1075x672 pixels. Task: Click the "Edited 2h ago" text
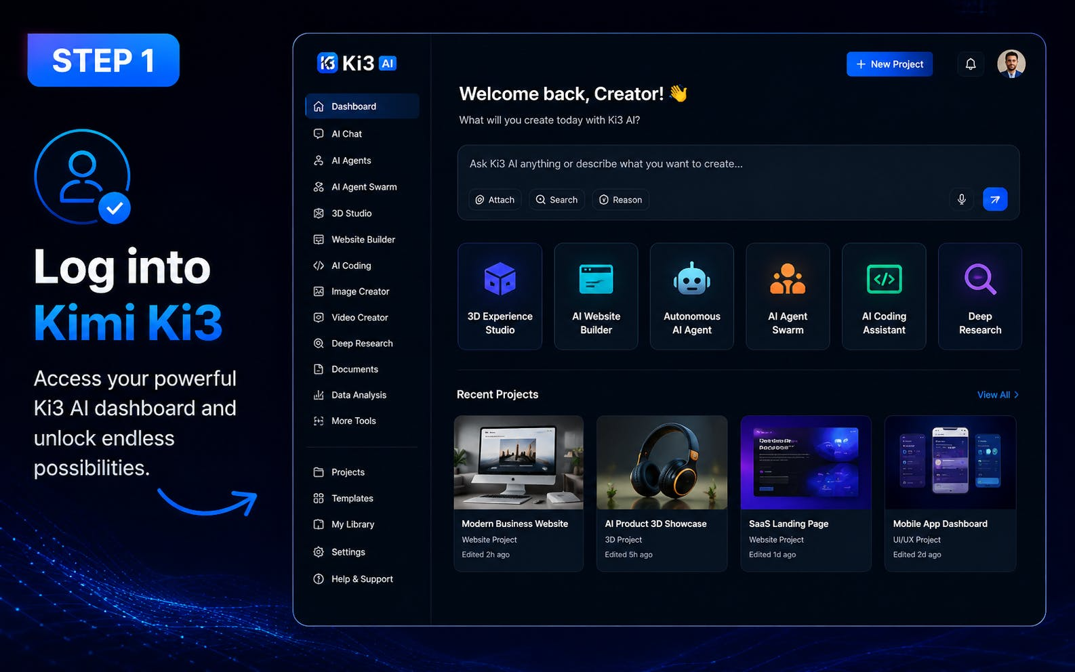(485, 555)
